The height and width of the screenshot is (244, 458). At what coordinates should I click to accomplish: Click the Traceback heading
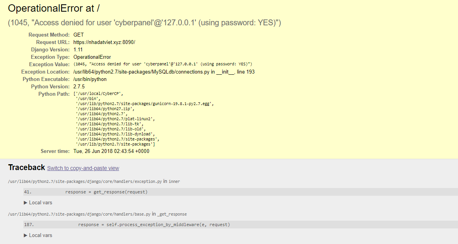(27, 167)
